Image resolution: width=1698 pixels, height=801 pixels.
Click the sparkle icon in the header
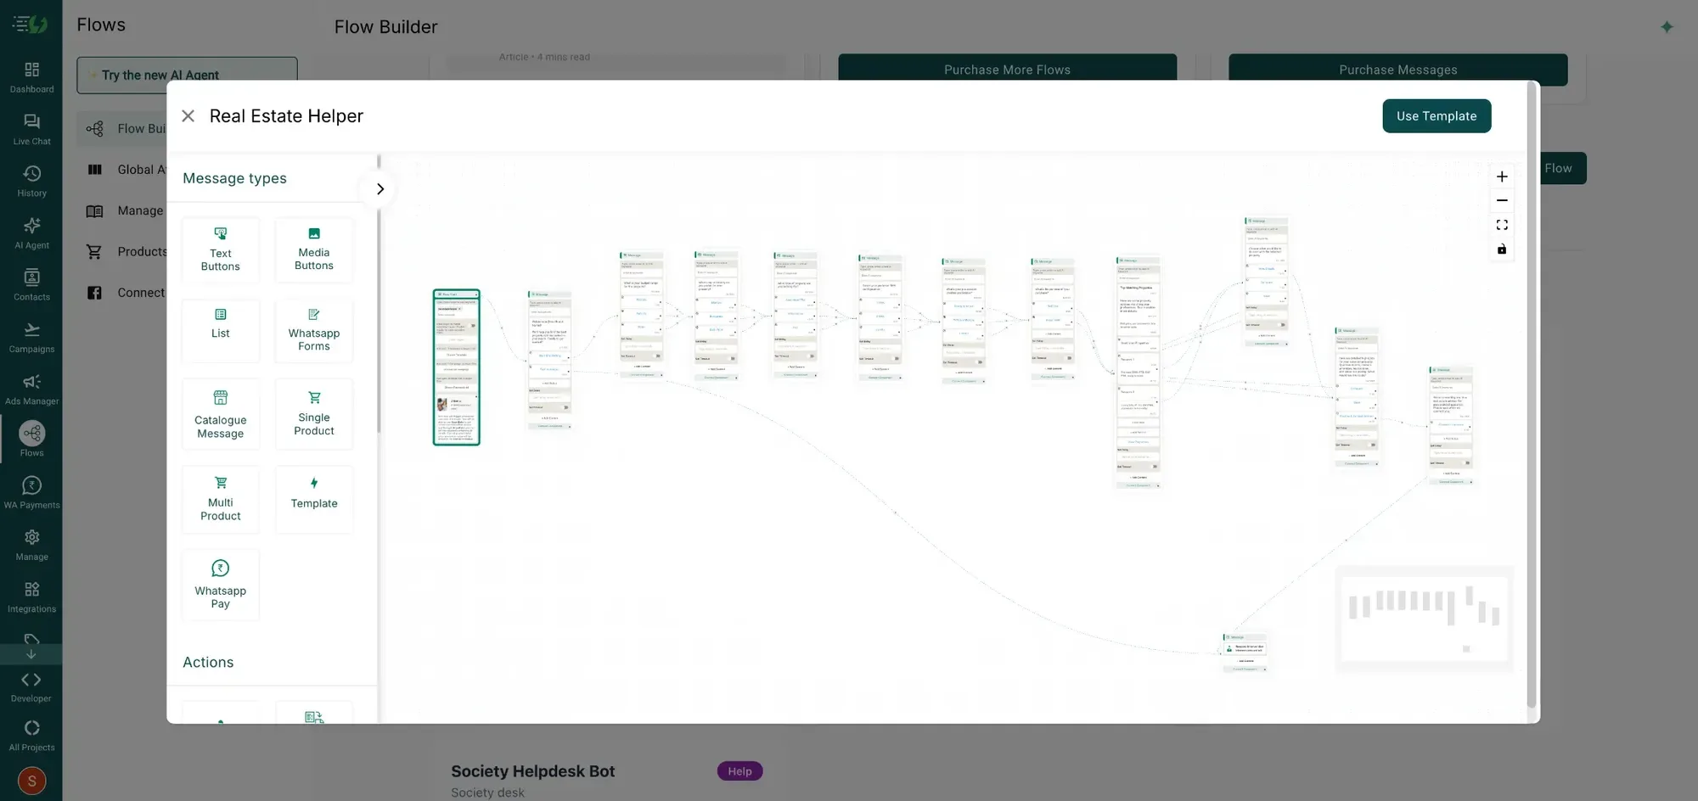pyautogui.click(x=1667, y=27)
